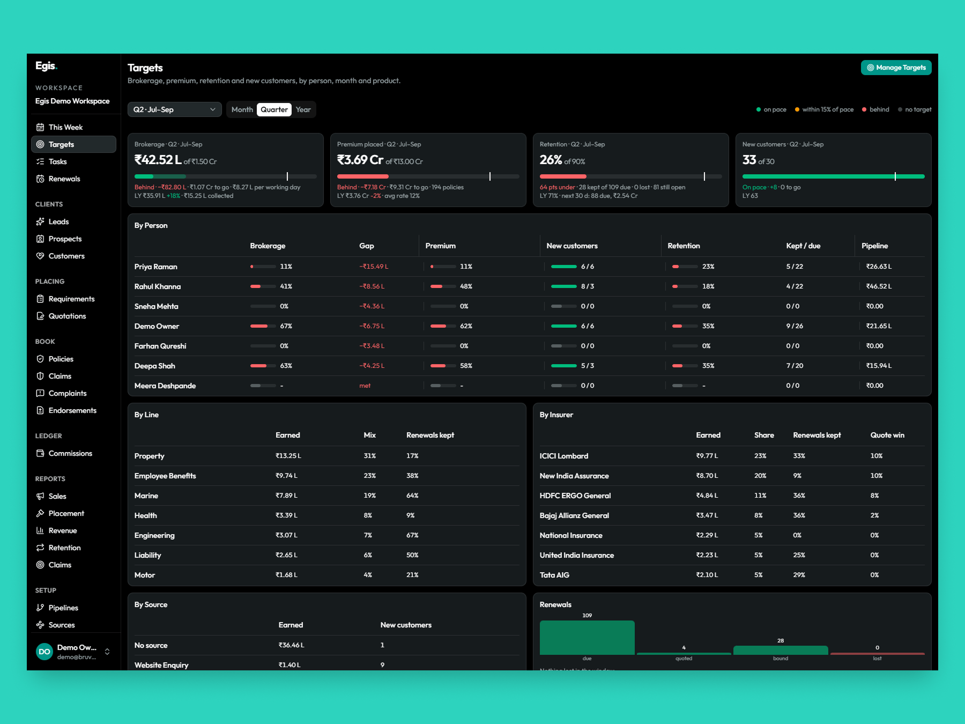The image size is (965, 724).
Task: Click the Endorsements document icon
Action: (40, 410)
